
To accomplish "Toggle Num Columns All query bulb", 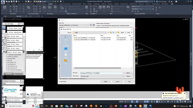I will (x=6, y=68).
